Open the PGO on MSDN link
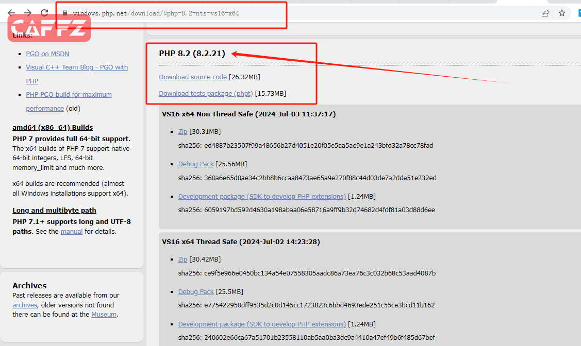 [x=47, y=54]
